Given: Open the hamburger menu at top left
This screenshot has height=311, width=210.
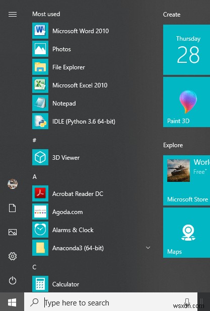Looking at the screenshot, I should tap(13, 14).
